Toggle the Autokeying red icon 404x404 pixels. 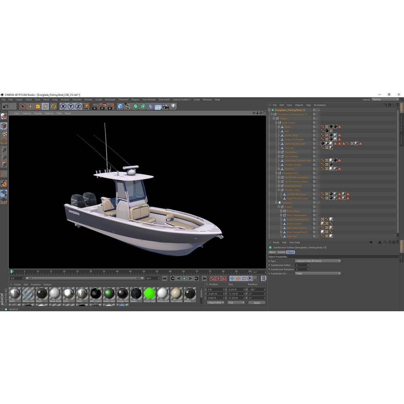(218, 279)
